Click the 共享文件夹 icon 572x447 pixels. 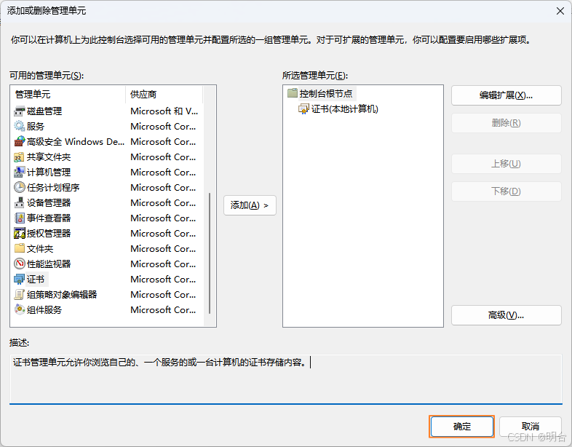pyautogui.click(x=20, y=157)
